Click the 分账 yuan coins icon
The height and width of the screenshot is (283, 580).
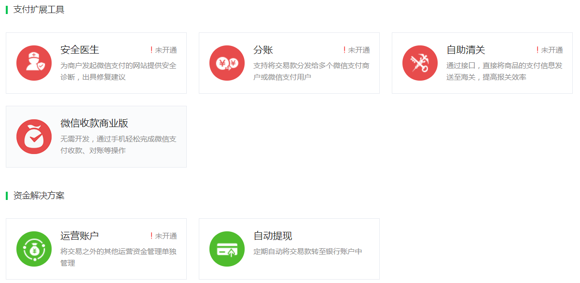pyautogui.click(x=227, y=63)
